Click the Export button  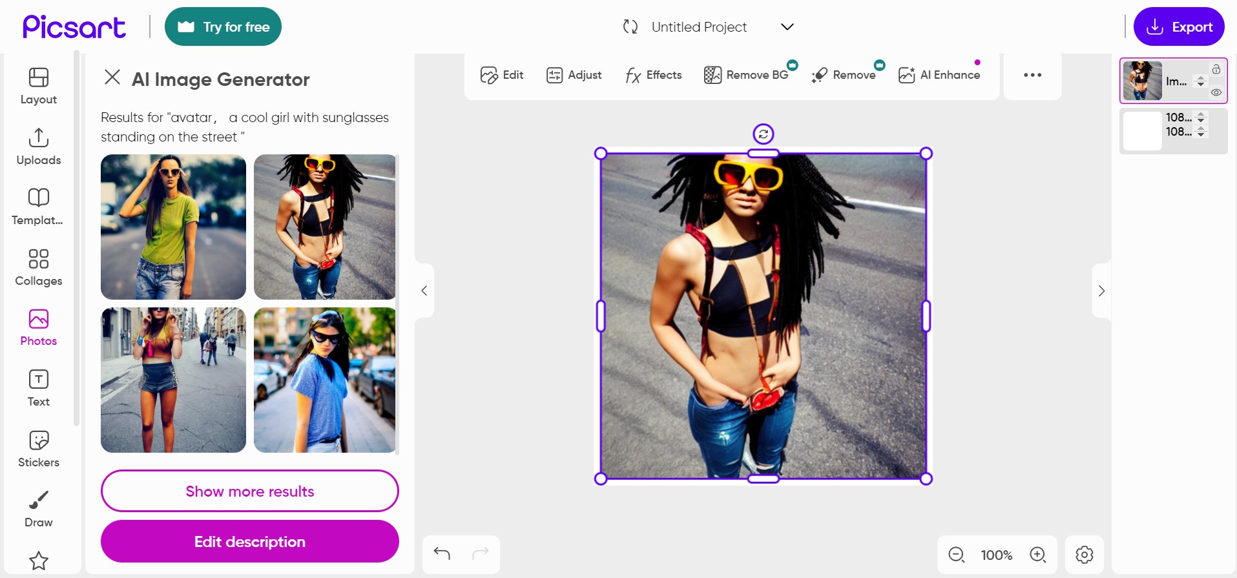pos(1179,26)
